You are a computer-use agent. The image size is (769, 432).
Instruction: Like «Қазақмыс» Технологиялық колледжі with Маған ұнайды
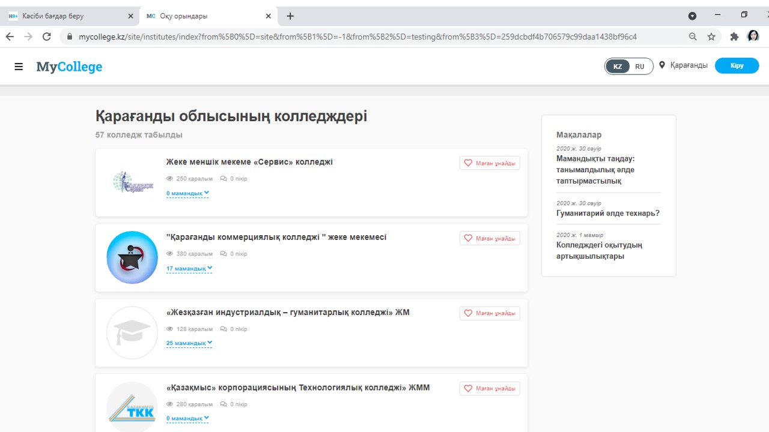490,389
